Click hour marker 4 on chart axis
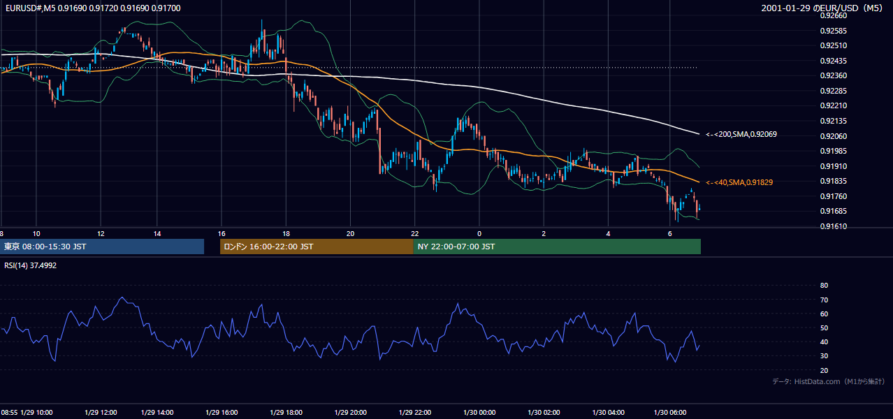Screen dimensions: 893x419 click(608, 233)
